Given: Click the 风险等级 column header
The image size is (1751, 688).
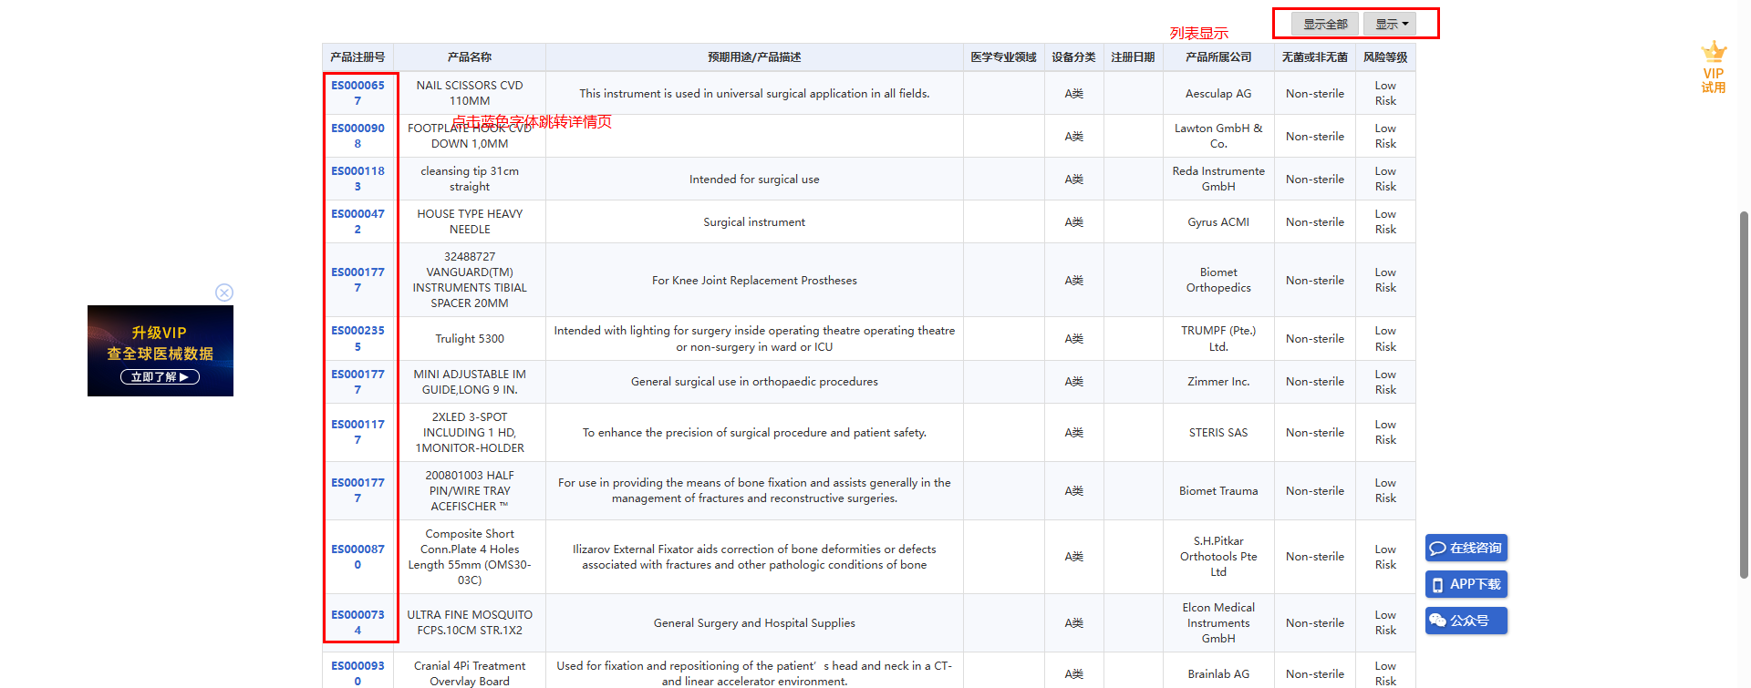Looking at the screenshot, I should [1385, 57].
